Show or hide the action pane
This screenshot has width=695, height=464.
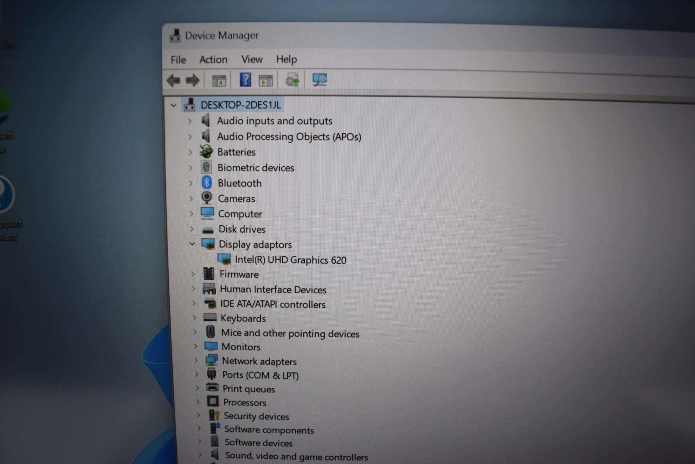266,80
